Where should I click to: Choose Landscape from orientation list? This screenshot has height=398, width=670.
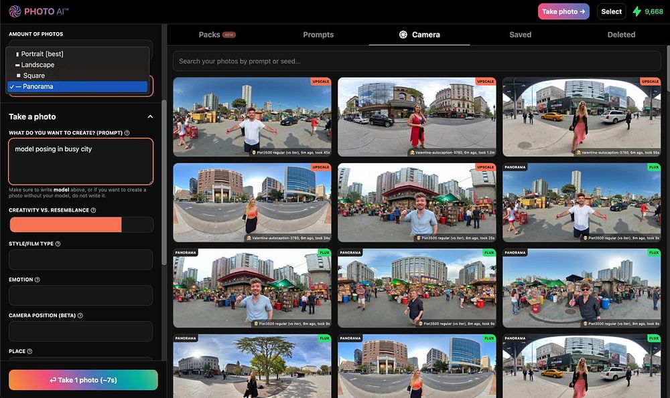[x=78, y=65]
